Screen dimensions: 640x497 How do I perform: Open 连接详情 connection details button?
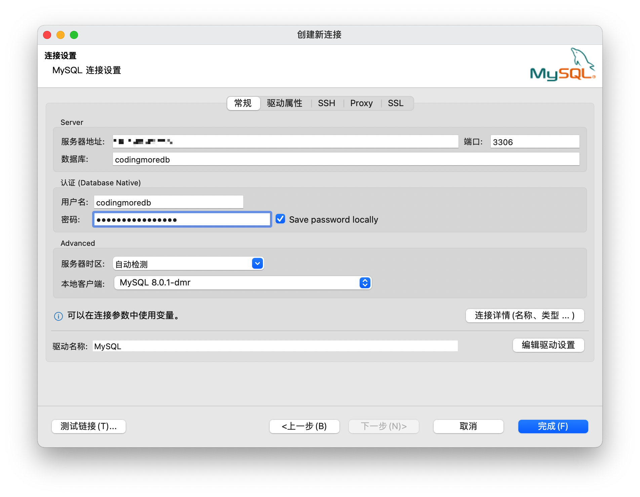525,316
